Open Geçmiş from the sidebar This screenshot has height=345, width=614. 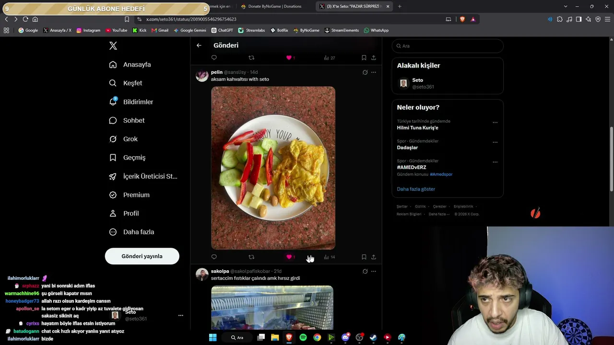click(x=127, y=158)
